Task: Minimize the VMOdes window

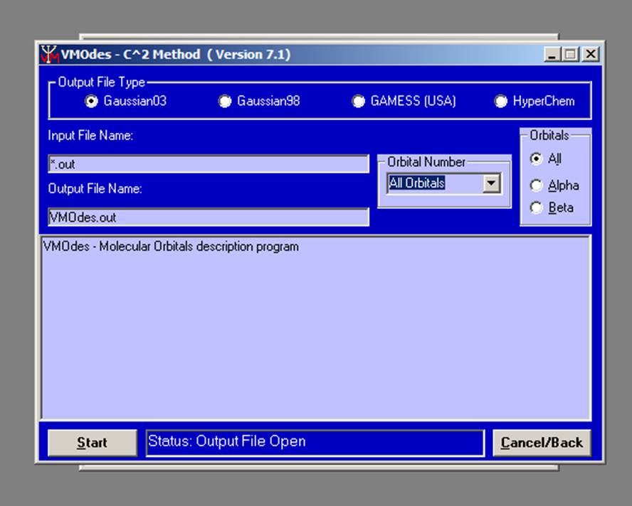Action: tap(552, 54)
